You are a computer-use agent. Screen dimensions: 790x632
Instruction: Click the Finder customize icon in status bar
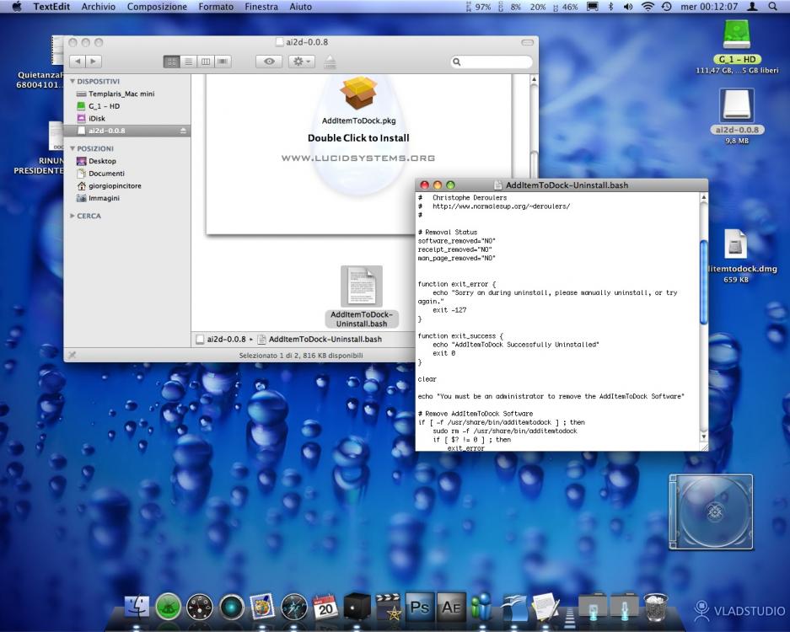click(x=72, y=355)
